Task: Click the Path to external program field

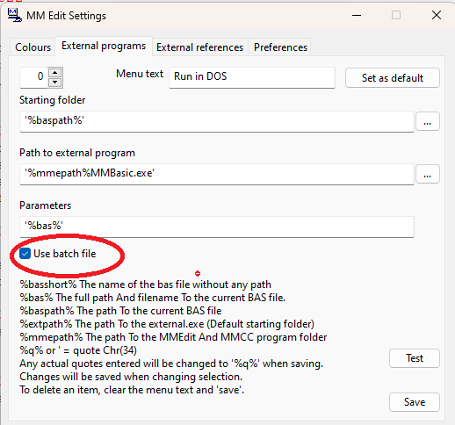Action: pos(217,174)
